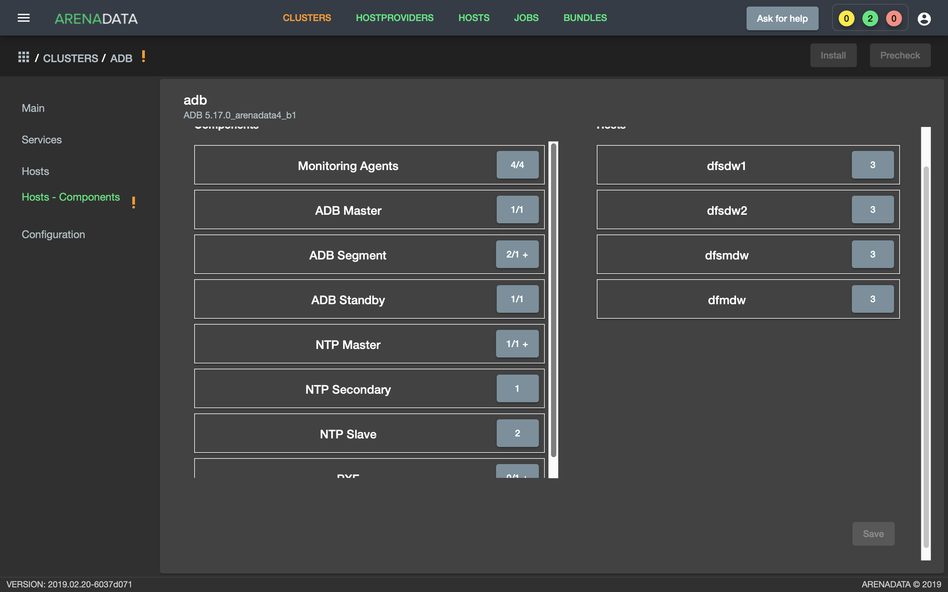Click the user account profile icon
Viewport: 948px width, 592px height.
[x=924, y=18]
